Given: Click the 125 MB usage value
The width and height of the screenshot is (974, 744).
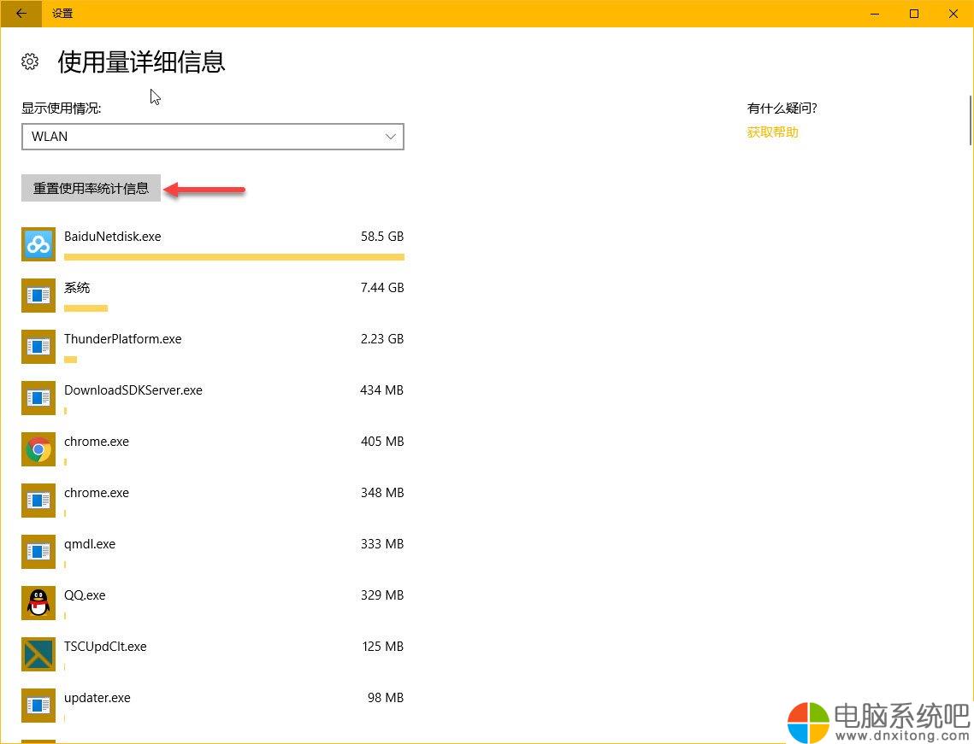Looking at the screenshot, I should [382, 647].
